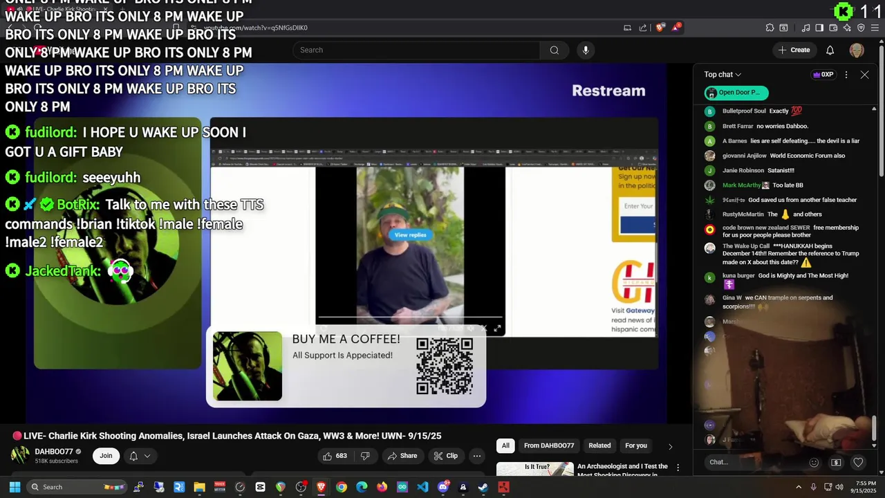Viewport: 885px width, 498px height.
Task: Select the Related filter chip
Action: pyautogui.click(x=599, y=446)
